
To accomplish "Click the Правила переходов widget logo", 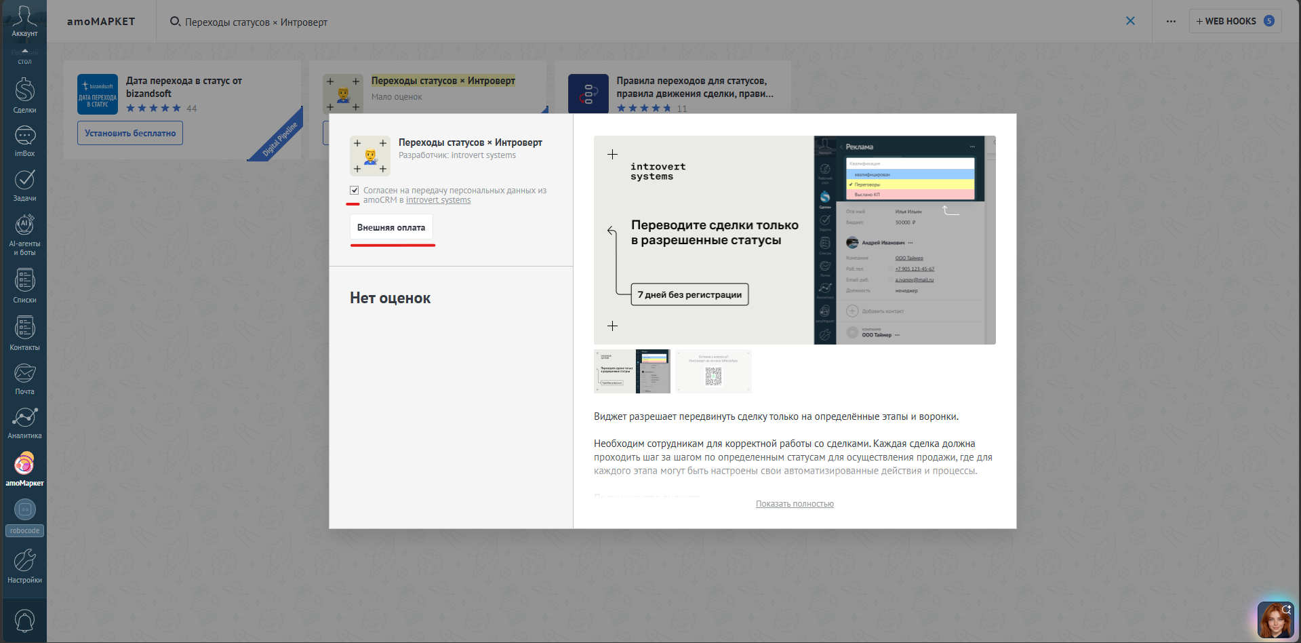I will pyautogui.click(x=588, y=94).
